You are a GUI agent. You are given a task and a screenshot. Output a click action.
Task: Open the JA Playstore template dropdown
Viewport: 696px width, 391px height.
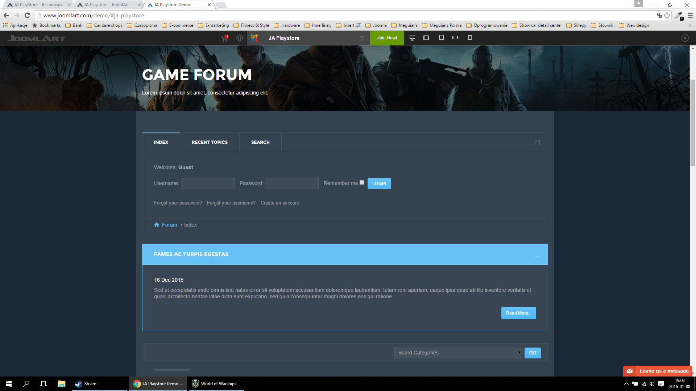315,38
